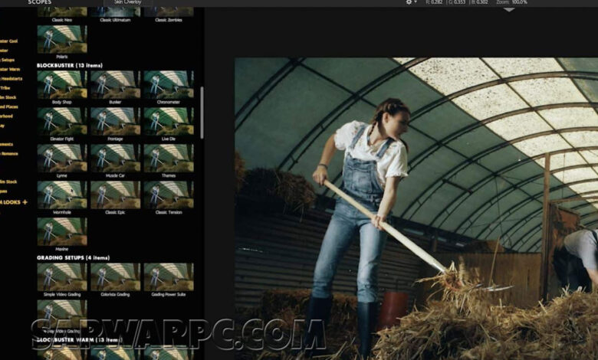Select the Romance category in sidebar
Viewport: 598px width, 360px height.
tap(9, 154)
